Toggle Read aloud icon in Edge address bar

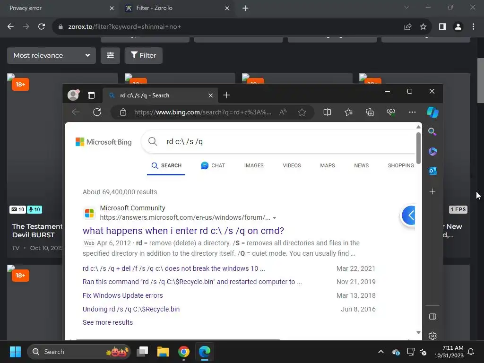(283, 112)
